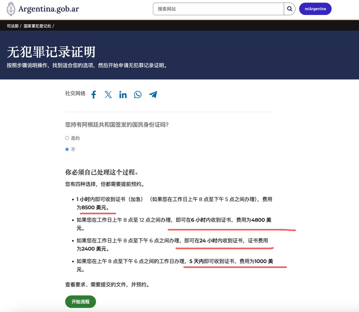The height and width of the screenshot is (312, 359).
Task: Open the 司法部 breadcrumb link
Action: pyautogui.click(x=13, y=26)
